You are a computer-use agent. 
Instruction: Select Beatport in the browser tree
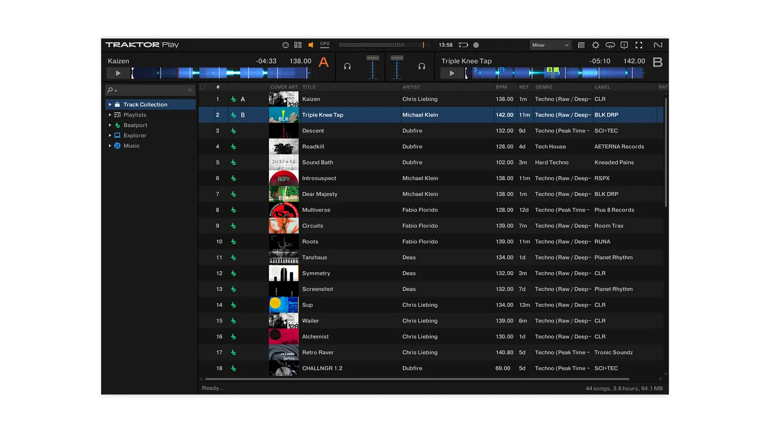(x=135, y=125)
